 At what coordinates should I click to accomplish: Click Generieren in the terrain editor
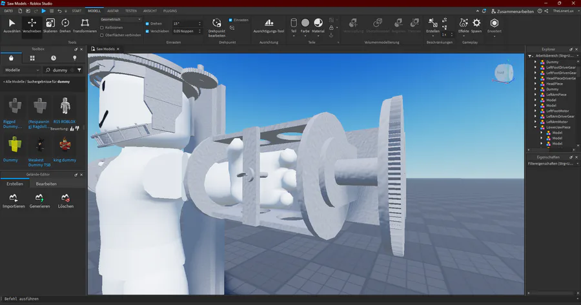point(39,200)
